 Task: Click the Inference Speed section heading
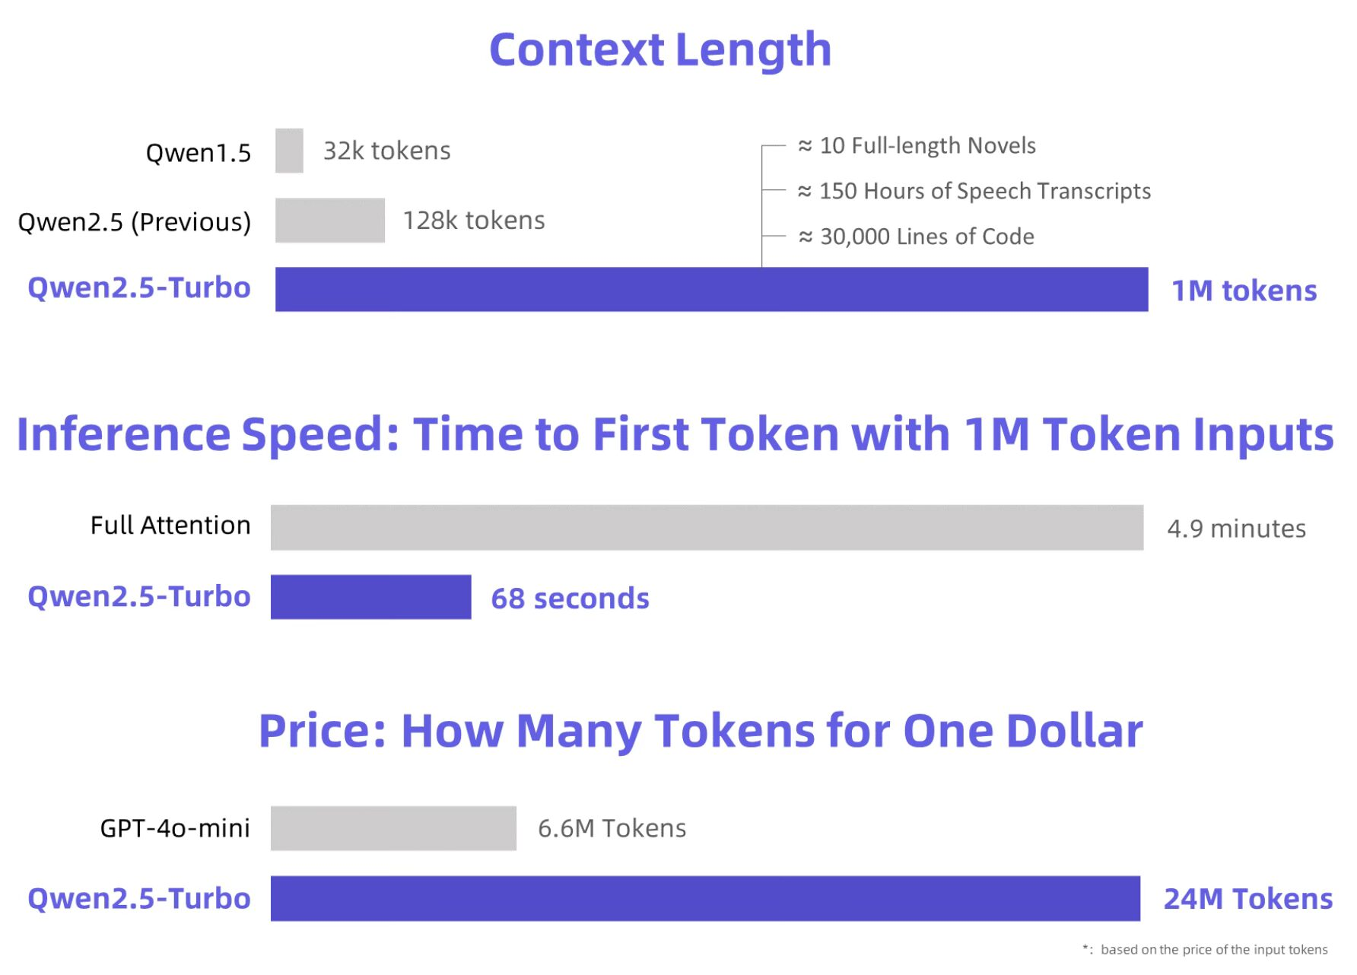point(675,435)
